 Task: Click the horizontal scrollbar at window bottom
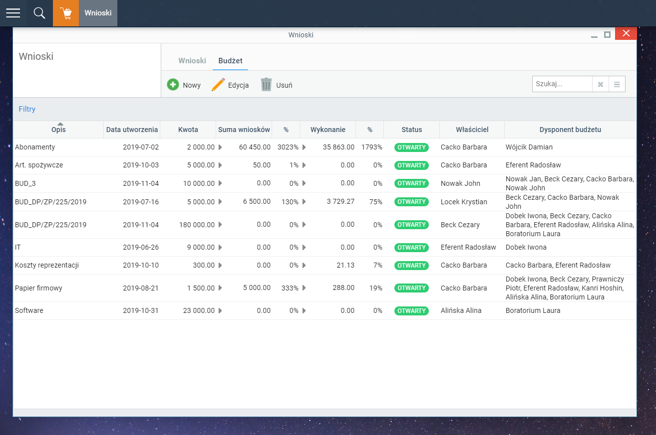tap(325, 413)
